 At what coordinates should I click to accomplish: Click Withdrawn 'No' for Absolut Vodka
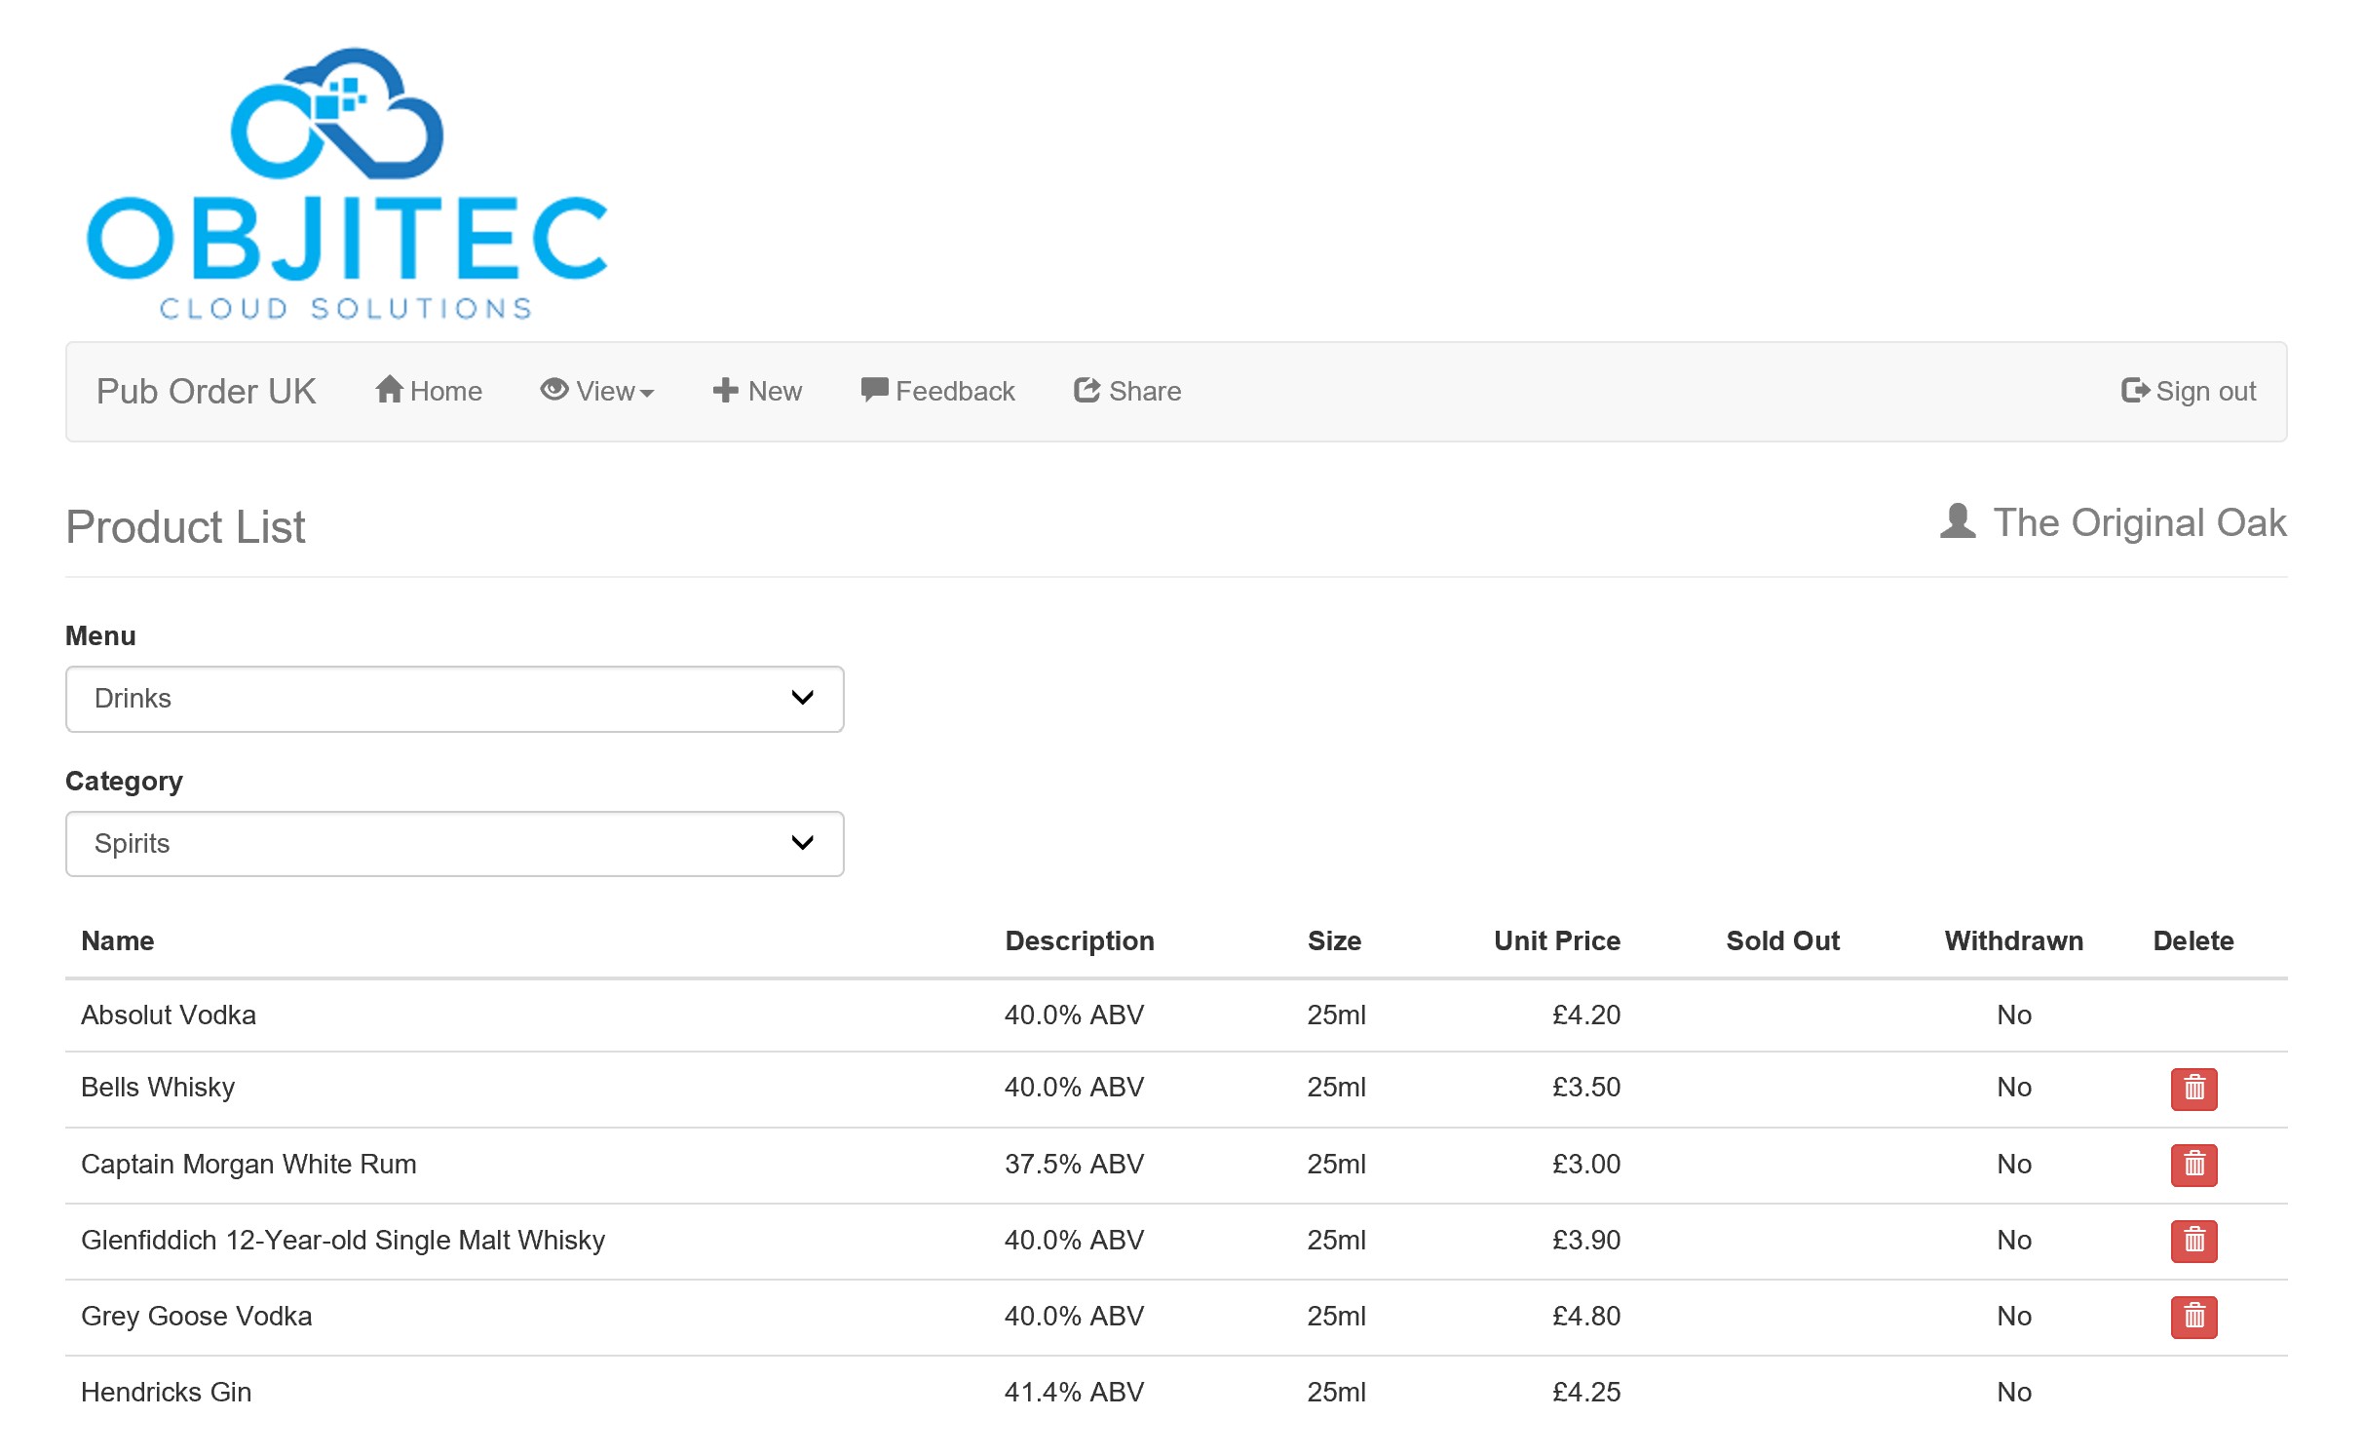(x=2014, y=1015)
